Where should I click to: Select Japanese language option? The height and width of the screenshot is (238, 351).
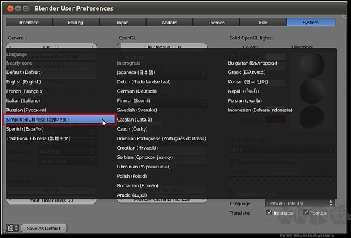pos(136,72)
